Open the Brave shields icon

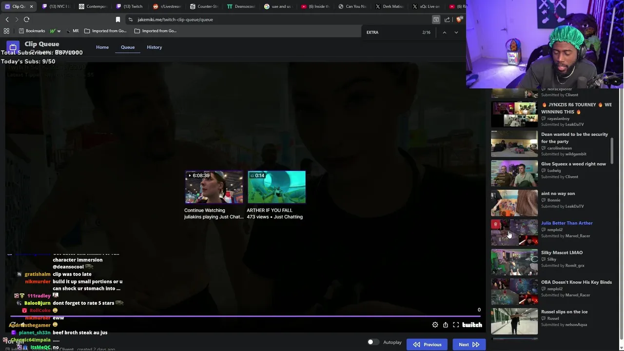459,19
